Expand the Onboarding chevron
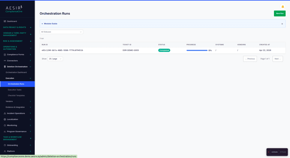This screenshot has width=290, height=158. tap(30, 145)
